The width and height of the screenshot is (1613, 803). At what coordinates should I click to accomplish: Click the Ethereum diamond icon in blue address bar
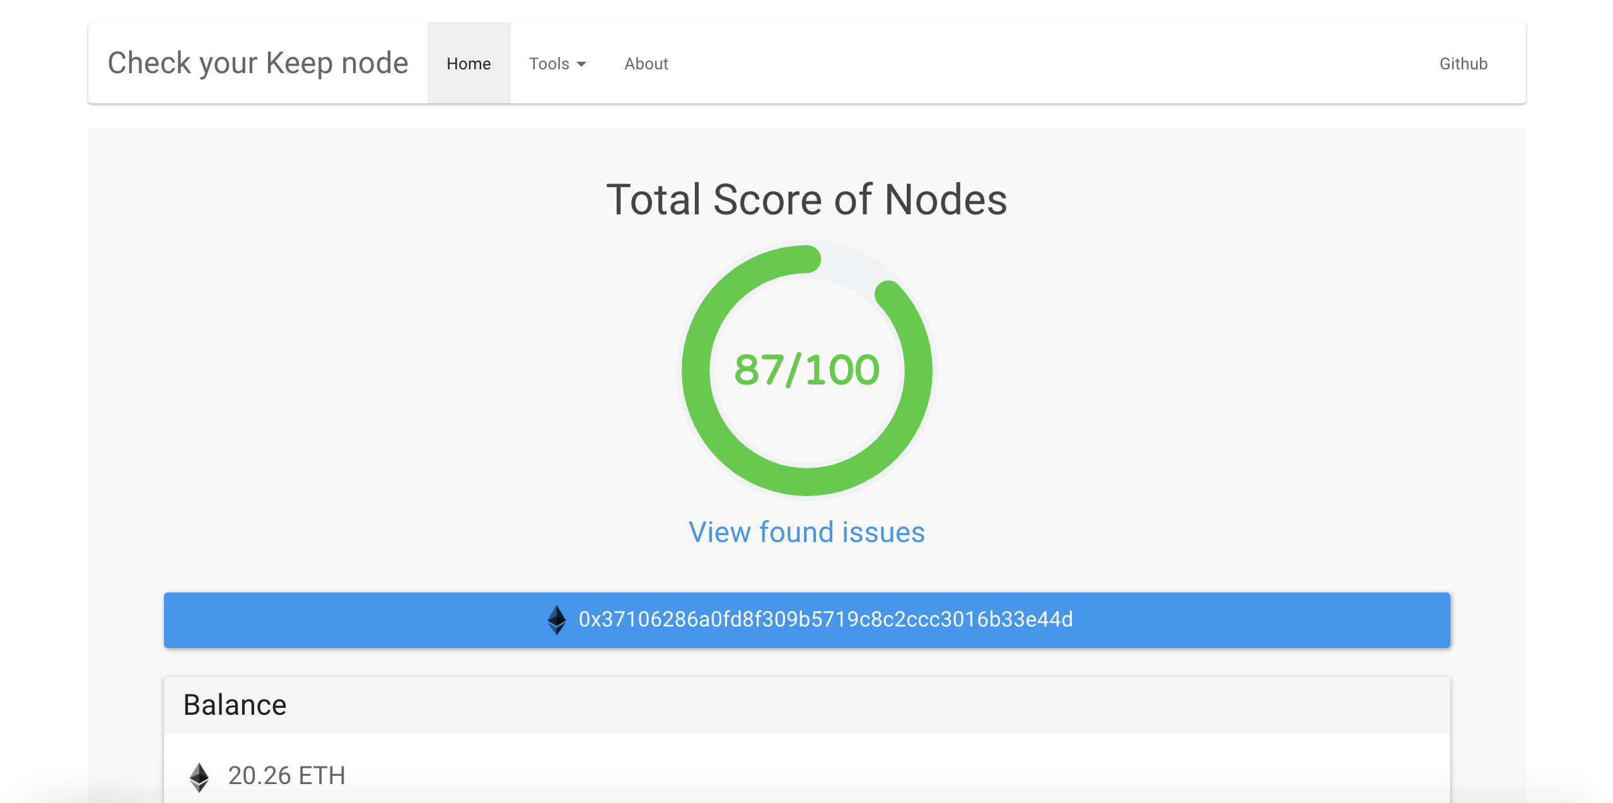click(556, 620)
